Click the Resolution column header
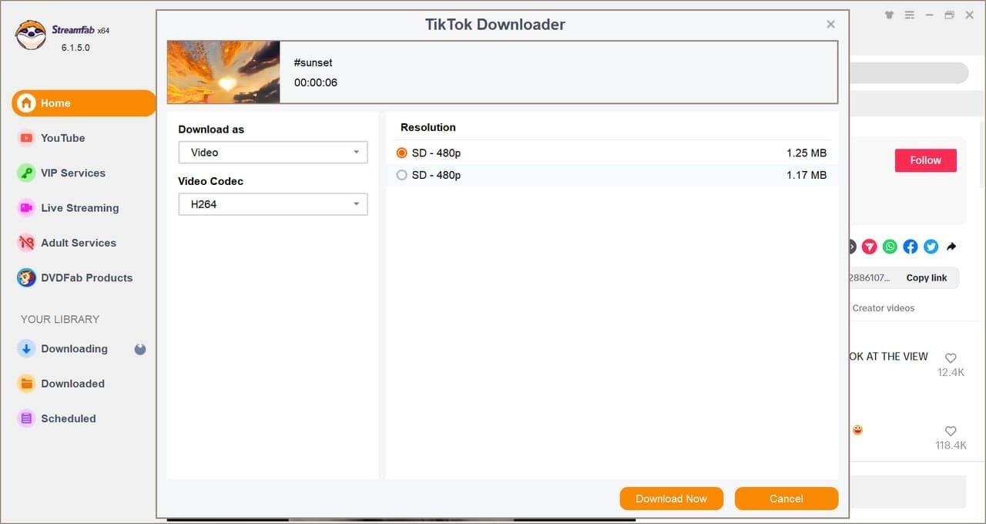Viewport: 986px width, 524px height. tap(428, 127)
